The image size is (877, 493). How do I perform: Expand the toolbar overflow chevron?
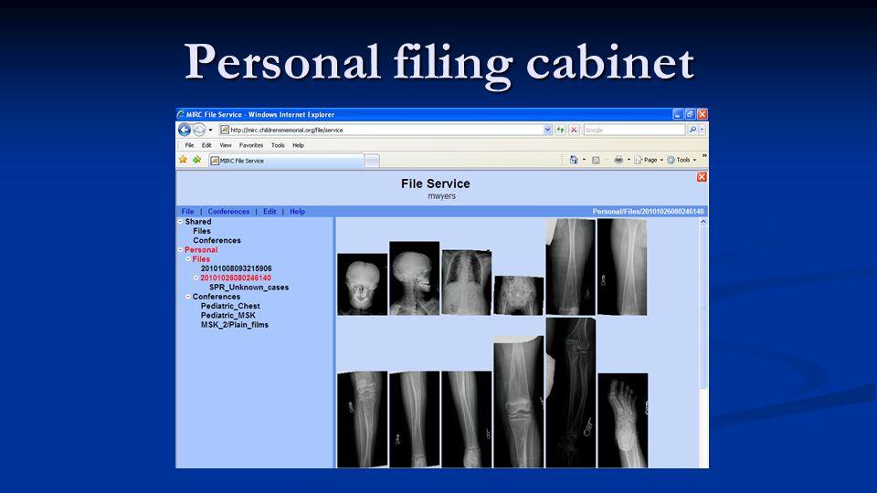704,156
